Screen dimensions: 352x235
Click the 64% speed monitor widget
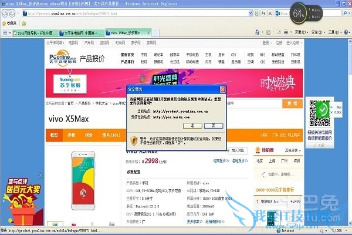click(306, 14)
